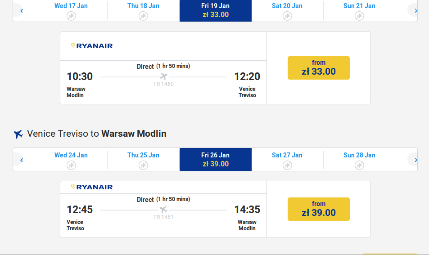The image size is (429, 255).
Task: Click the plane icon on the FR 1460 route
Action: coord(163,77)
